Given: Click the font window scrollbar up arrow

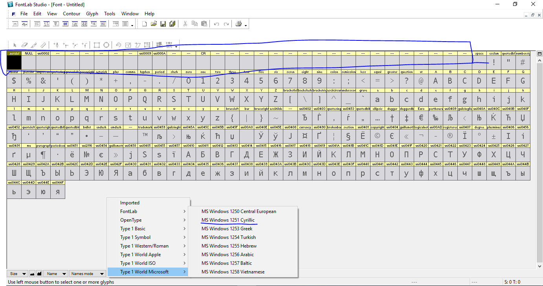Looking at the screenshot, I should [x=539, y=60].
